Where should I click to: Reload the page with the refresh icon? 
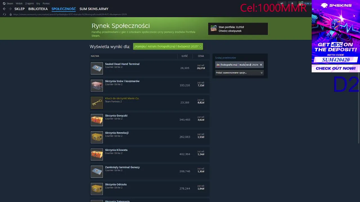pyautogui.click(x=4, y=14)
